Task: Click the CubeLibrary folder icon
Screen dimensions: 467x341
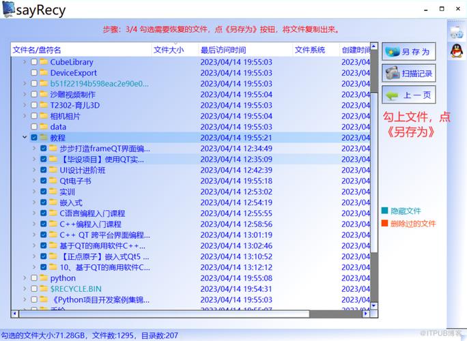Action: (x=44, y=62)
